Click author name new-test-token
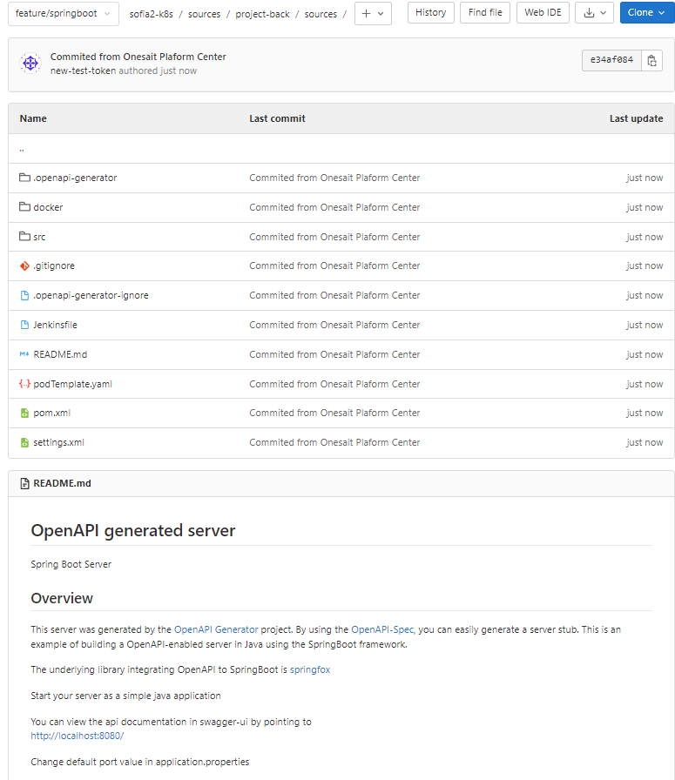This screenshot has width=675, height=780. pos(83,71)
